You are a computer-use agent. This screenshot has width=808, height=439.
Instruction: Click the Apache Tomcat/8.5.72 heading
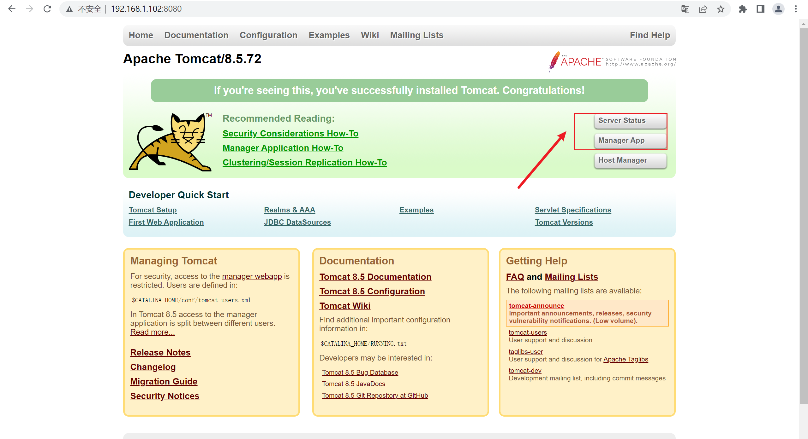192,59
